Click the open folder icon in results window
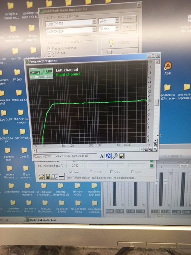 point(41,176)
